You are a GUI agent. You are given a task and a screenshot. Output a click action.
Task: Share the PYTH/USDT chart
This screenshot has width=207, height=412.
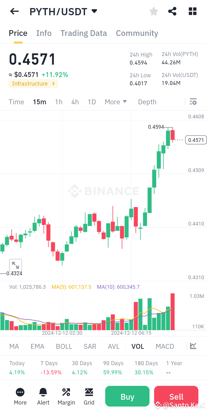[172, 11]
